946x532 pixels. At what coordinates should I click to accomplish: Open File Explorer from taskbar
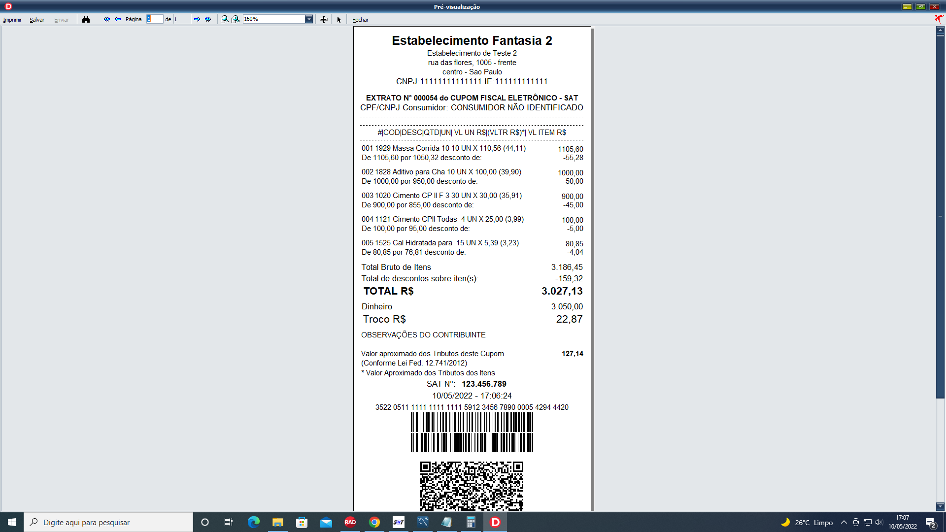point(278,522)
